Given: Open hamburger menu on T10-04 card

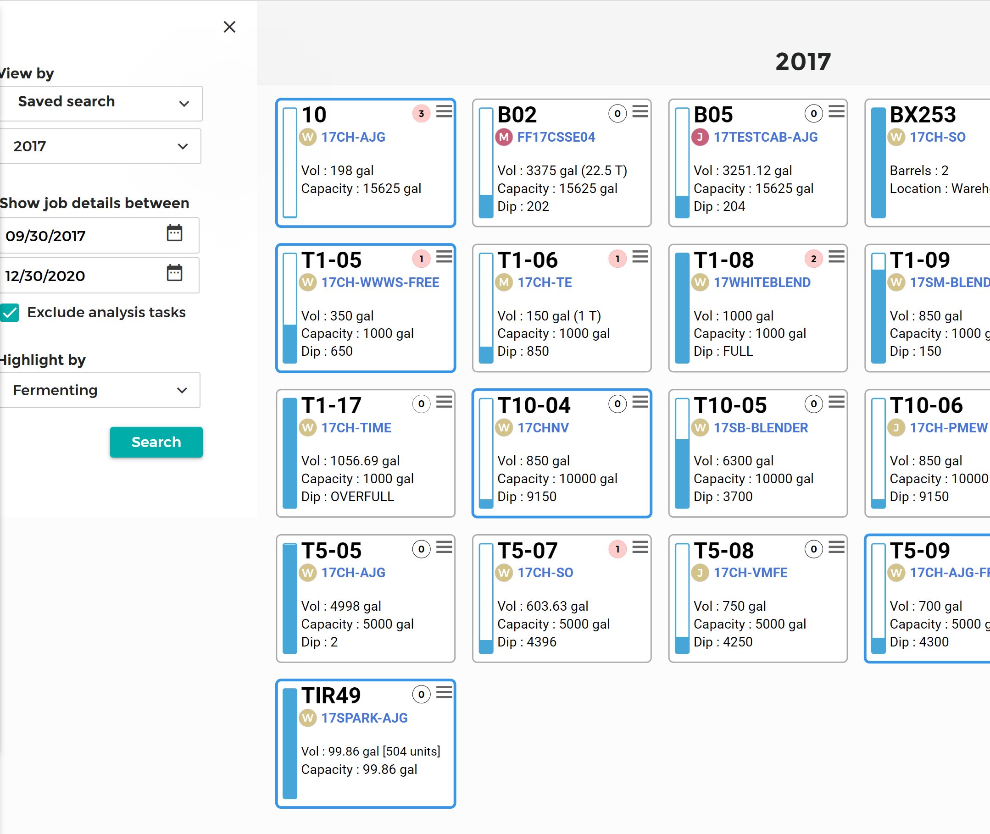Looking at the screenshot, I should pyautogui.click(x=640, y=403).
